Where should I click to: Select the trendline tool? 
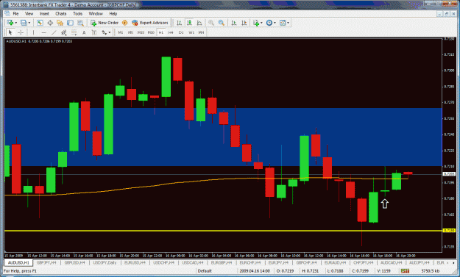tap(54, 32)
